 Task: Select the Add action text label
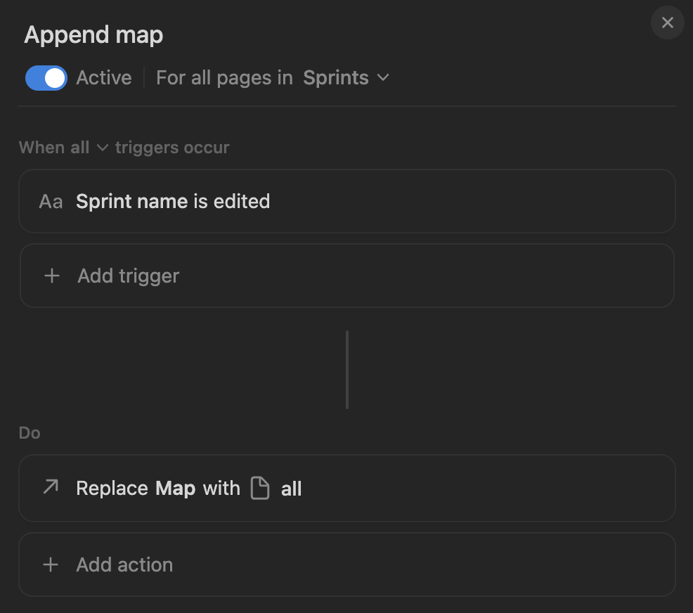124,564
